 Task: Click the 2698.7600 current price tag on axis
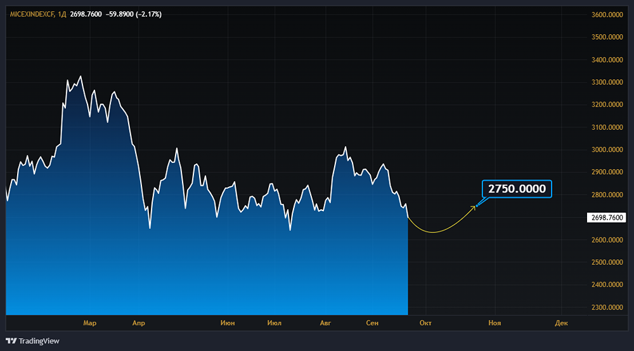(607, 218)
